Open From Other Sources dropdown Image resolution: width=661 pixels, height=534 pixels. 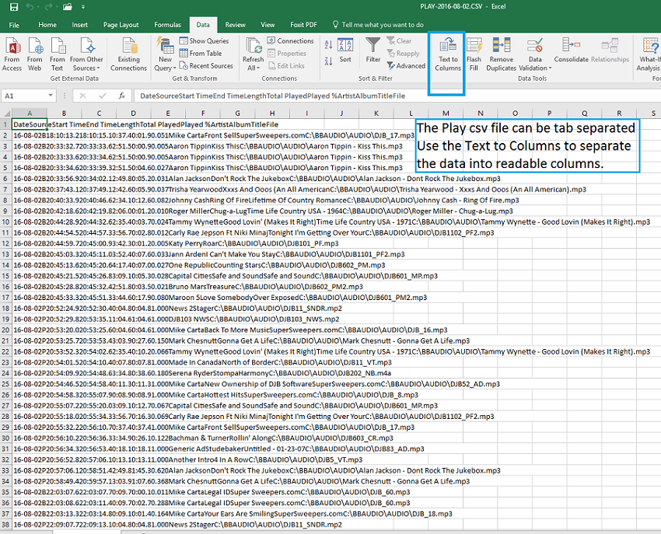pos(86,54)
